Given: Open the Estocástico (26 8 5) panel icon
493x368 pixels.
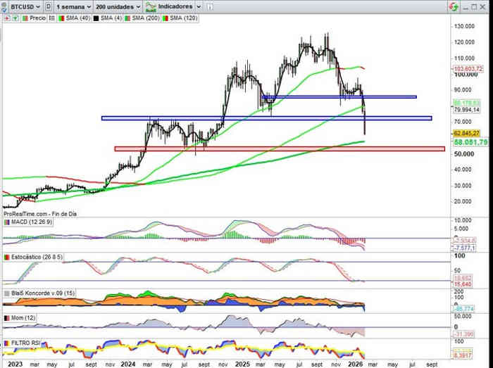Looking at the screenshot, I should pos(7,258).
